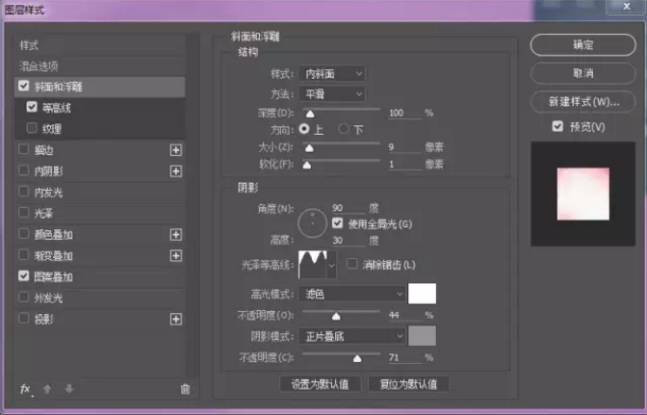
Task: Enable the 内发光 checkbox
Action: point(24,192)
